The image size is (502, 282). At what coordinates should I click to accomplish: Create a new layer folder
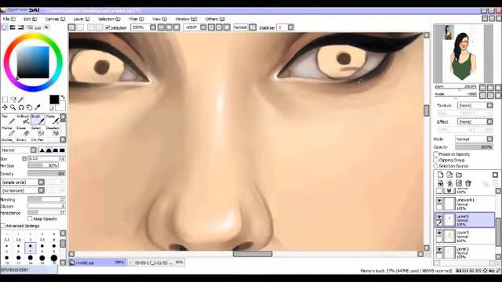click(459, 175)
